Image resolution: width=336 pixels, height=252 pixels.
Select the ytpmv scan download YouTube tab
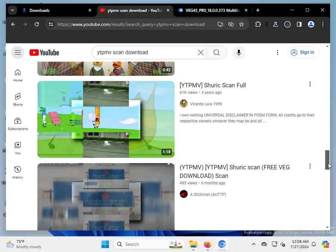pos(134,10)
